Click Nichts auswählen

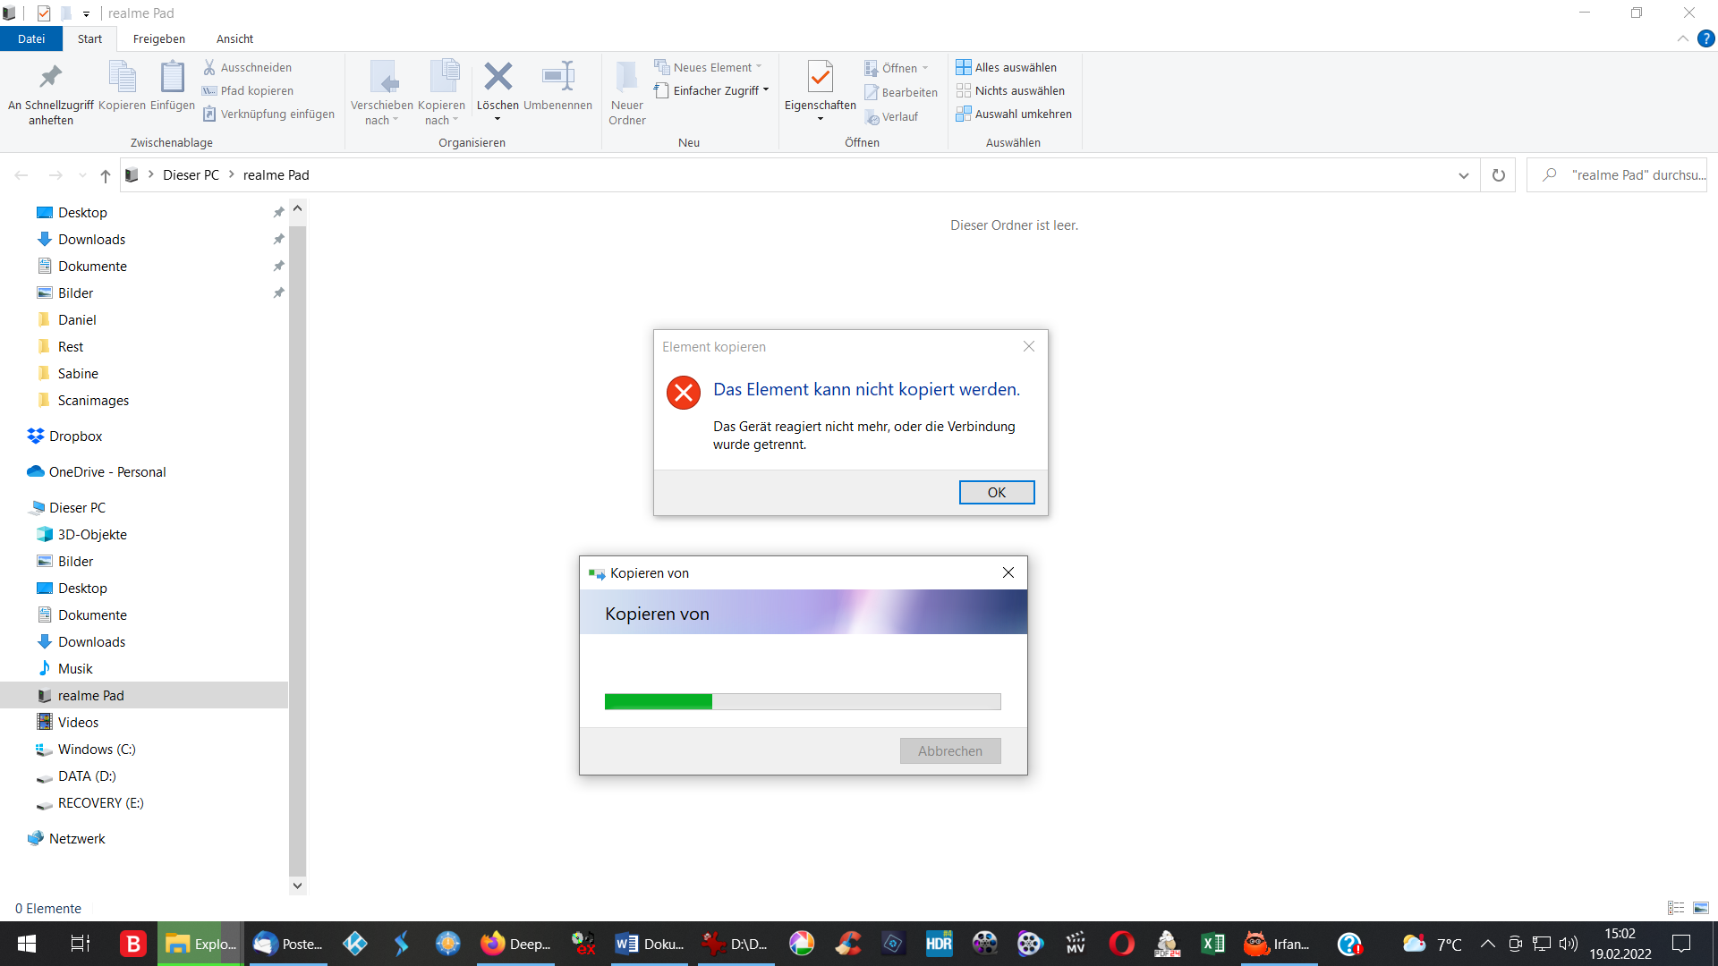coord(1010,90)
